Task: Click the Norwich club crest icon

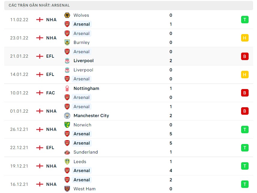Action: coord(67,125)
